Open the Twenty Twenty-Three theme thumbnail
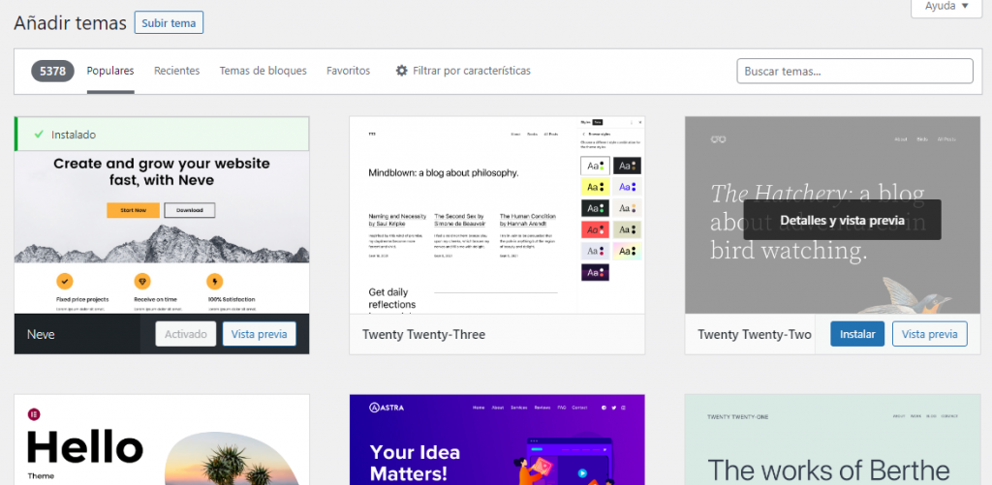992x485 pixels. [x=497, y=215]
